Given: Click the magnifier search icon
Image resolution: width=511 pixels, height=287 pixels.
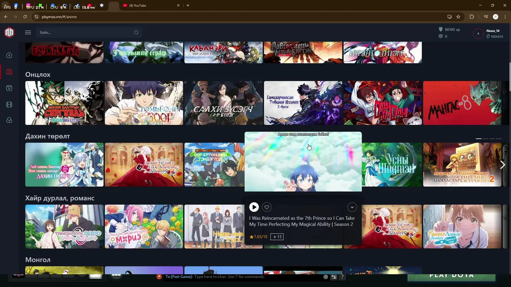Looking at the screenshot, I should pos(136,33).
